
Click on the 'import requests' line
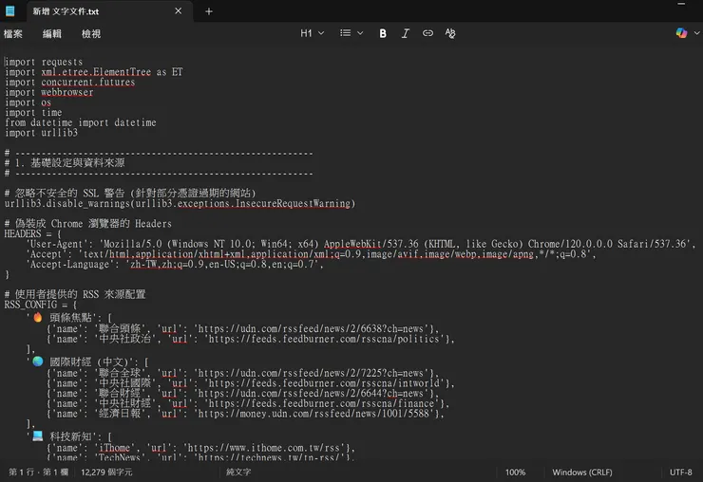point(44,62)
